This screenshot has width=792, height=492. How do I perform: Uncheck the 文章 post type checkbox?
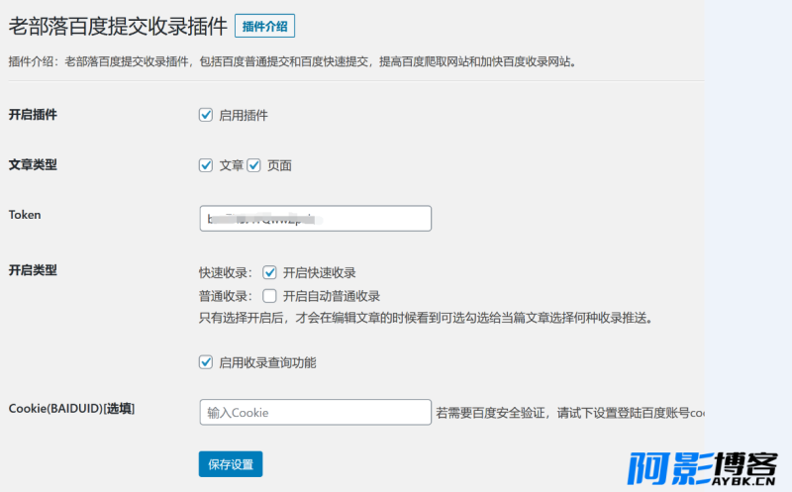206,165
